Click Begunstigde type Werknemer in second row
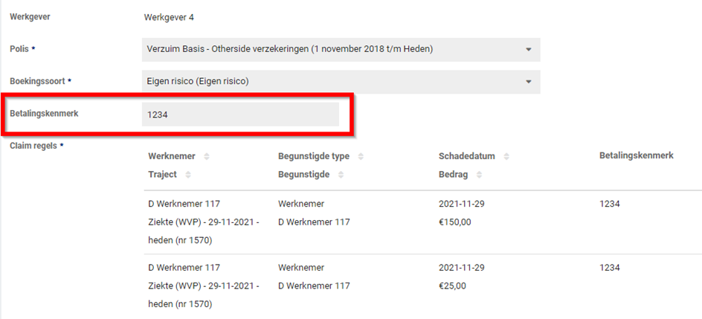Image resolution: width=702 pixels, height=319 pixels. pyautogui.click(x=301, y=268)
